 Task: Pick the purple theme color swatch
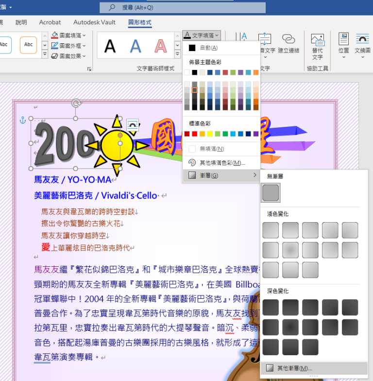tap(240, 72)
